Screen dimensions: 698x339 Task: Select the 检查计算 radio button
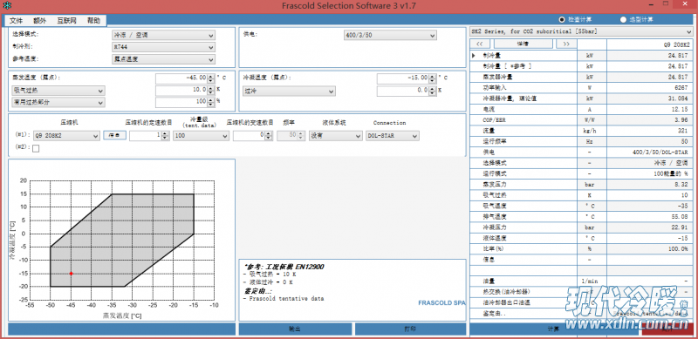[562, 19]
